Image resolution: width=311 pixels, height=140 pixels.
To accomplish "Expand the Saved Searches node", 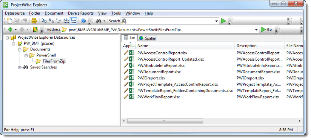I will coord(20,67).
